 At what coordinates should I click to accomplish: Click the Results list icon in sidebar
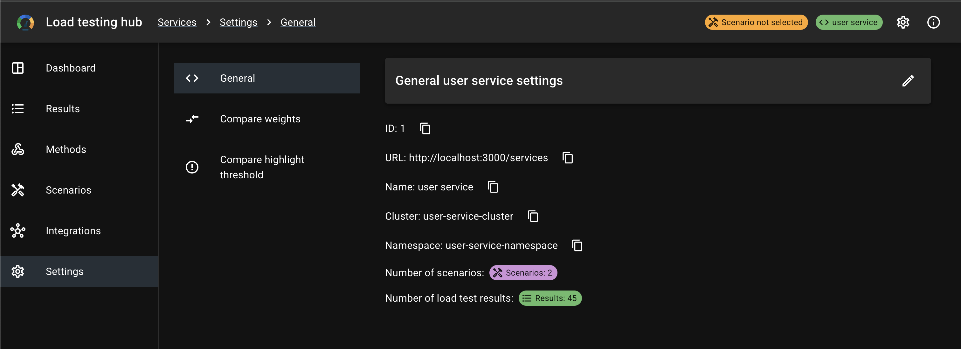click(x=17, y=108)
